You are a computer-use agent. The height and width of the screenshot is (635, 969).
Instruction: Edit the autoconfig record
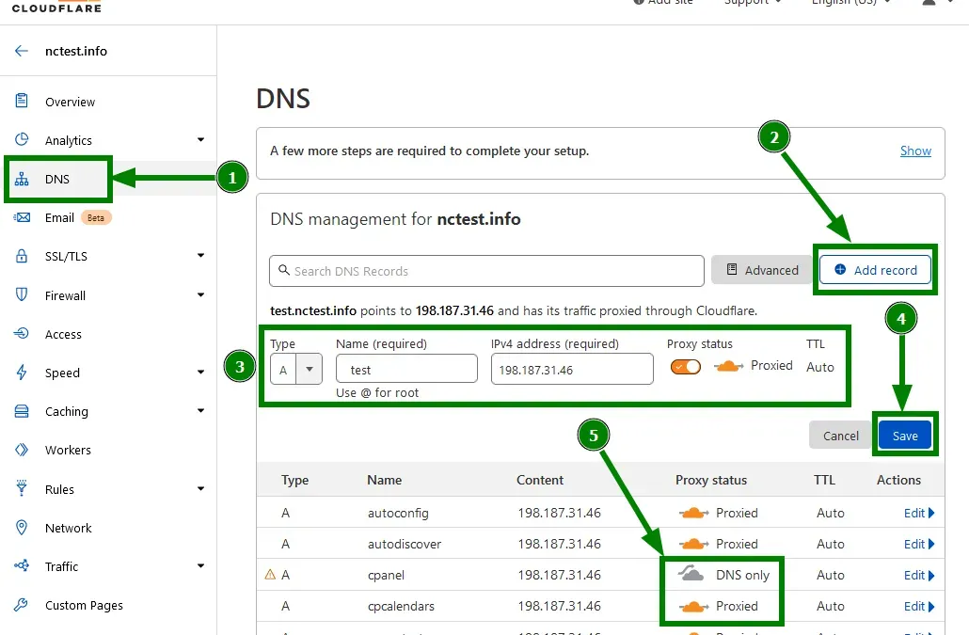919,513
